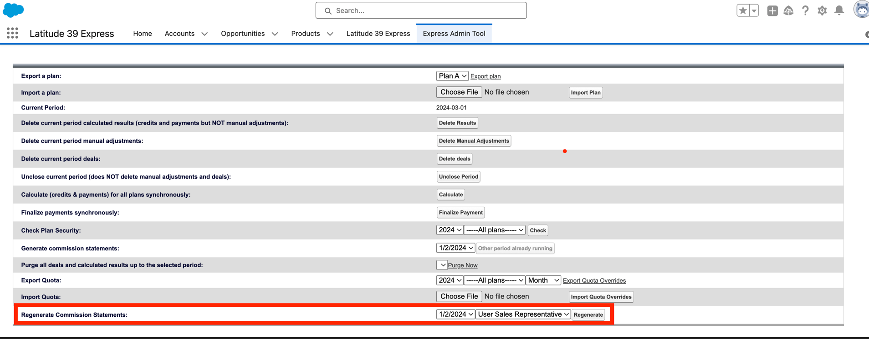Viewport: 869px width, 339px height.
Task: Open the global actions plus menu
Action: (x=772, y=10)
